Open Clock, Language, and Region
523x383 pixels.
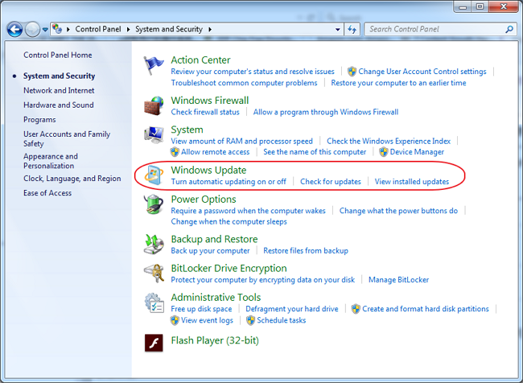[x=72, y=179]
